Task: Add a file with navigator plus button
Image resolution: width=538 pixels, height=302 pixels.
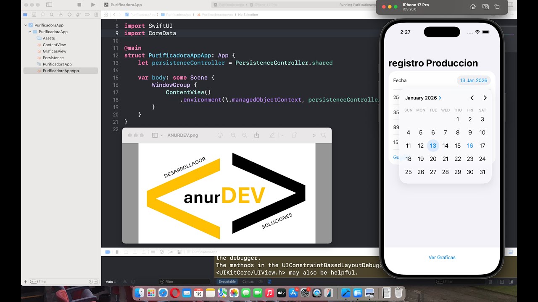Action: 26,282
